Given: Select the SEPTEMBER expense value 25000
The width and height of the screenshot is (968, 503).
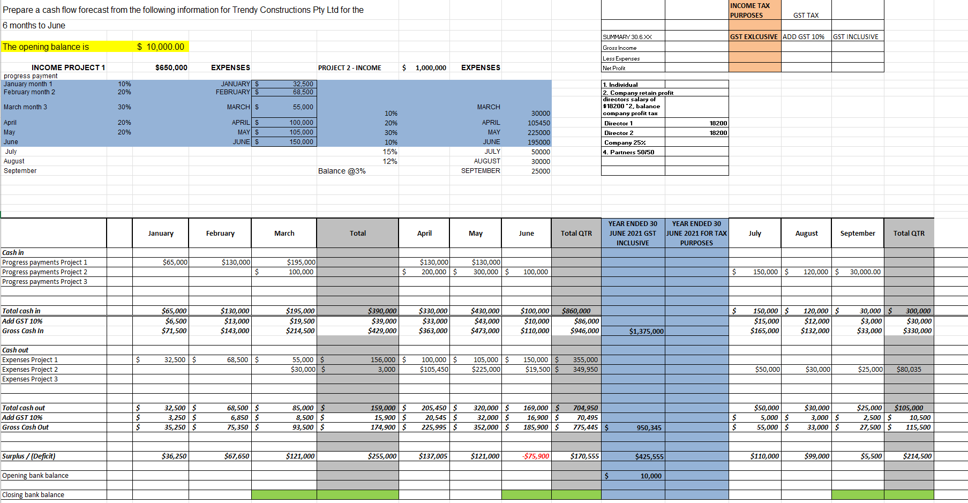Looking at the screenshot, I should click(541, 170).
